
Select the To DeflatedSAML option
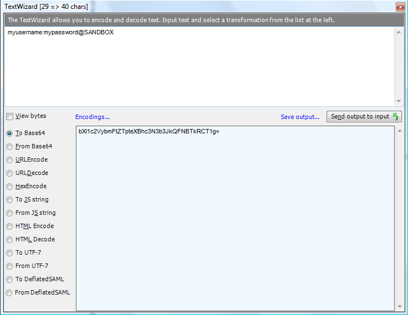pyautogui.click(x=9, y=280)
